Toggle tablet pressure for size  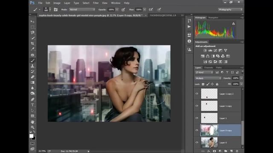(x=159, y=9)
